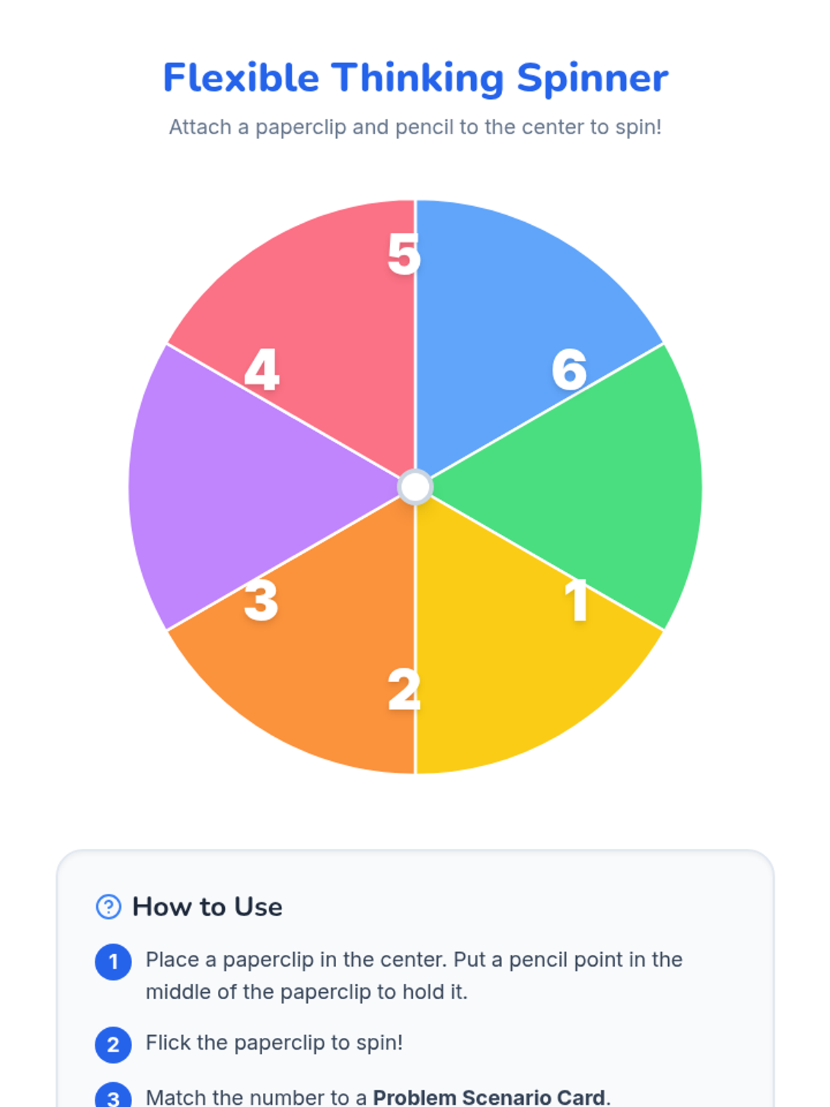Click the Flexible Thinking Spinner title

415,77
